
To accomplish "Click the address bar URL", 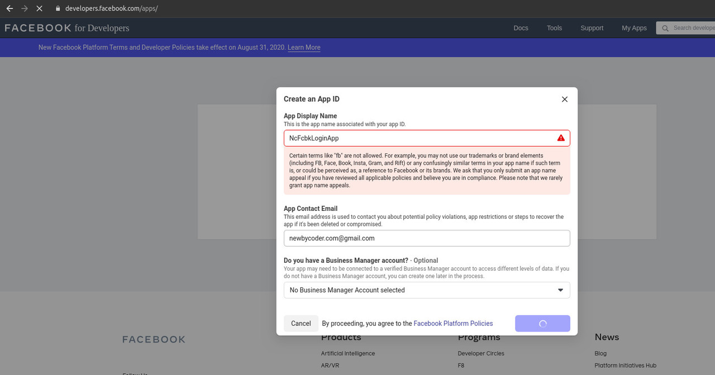I will (112, 9).
